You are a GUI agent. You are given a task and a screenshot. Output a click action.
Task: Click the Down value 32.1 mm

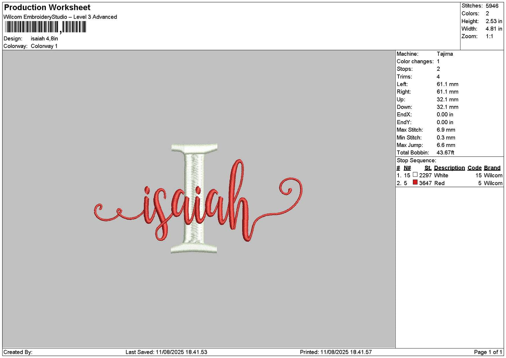(448, 107)
